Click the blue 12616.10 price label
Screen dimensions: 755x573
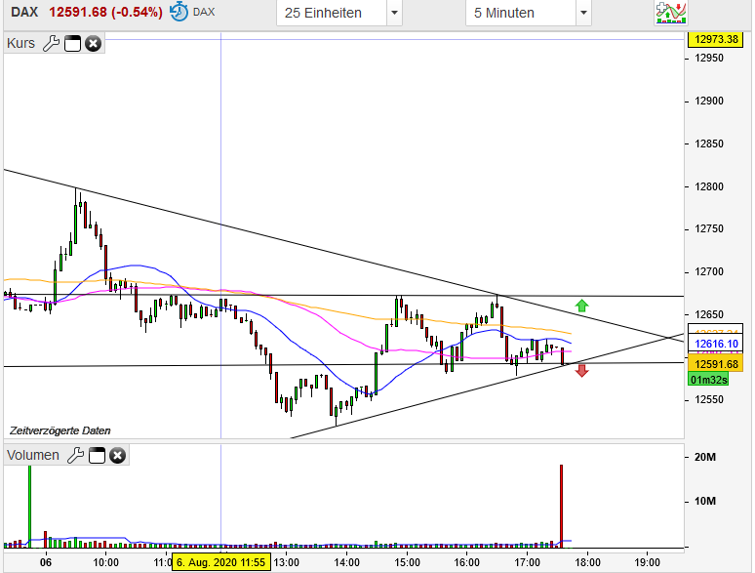pyautogui.click(x=717, y=344)
